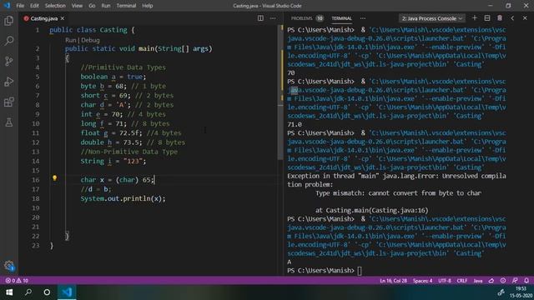Open Windows taskbar search
This screenshot has width=534, height=300.
tap(28, 292)
